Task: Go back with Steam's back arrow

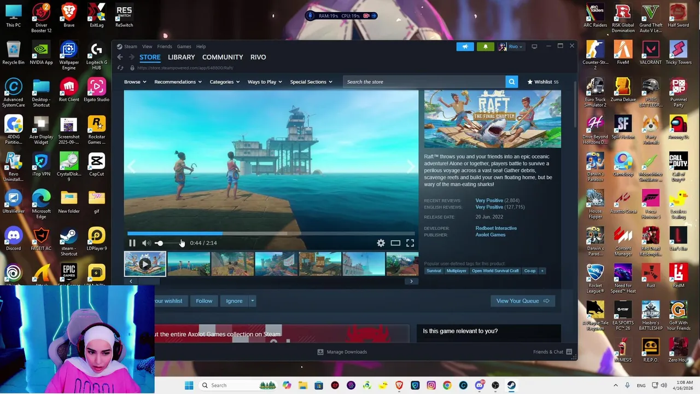Action: pos(120,57)
